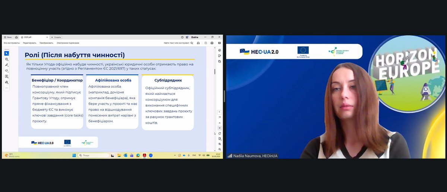Open File Explorer from taskbar
Screen dimensions: 447x192
[x=119, y=155]
